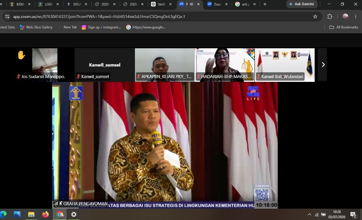
Task: Select APKAPBN_KEJARI PKY participant video
Action: tap(165, 65)
